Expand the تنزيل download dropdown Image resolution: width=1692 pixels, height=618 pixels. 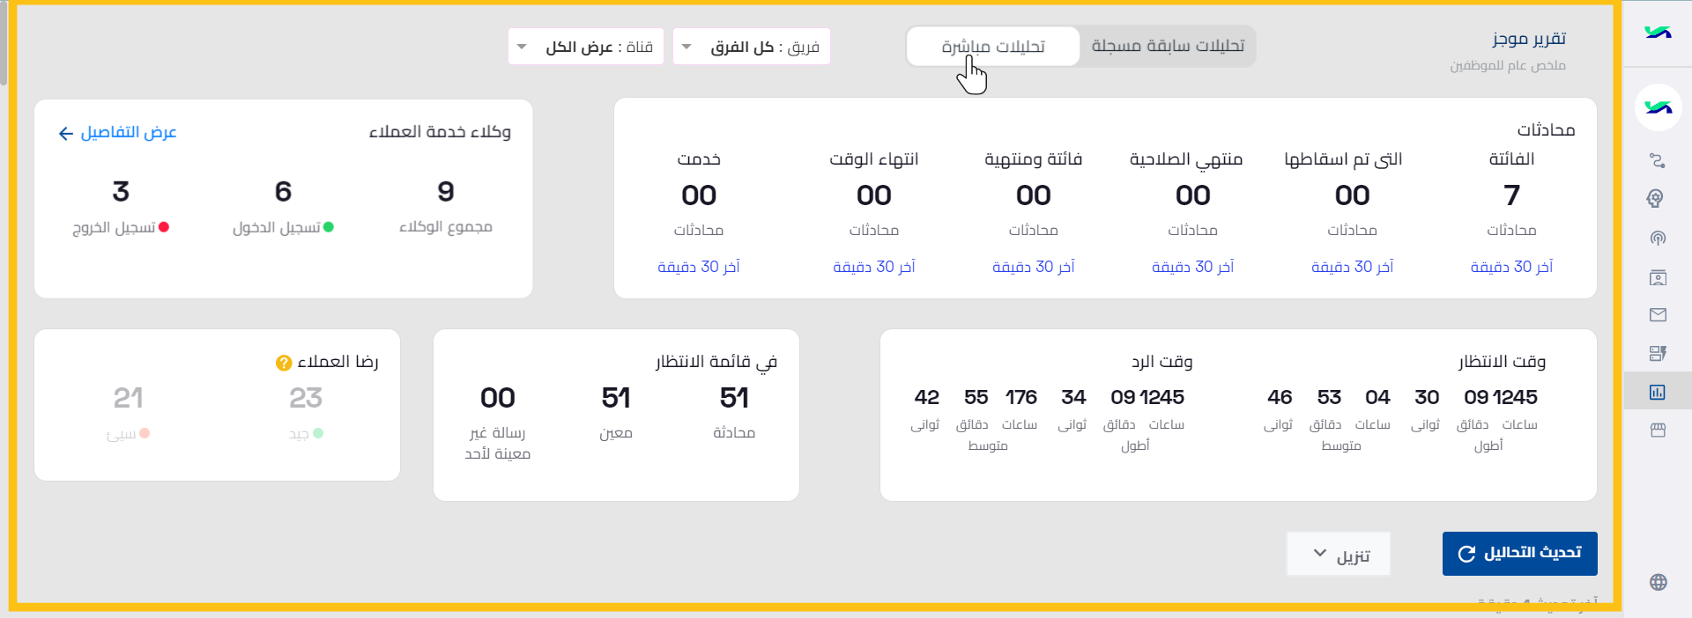pos(1339,554)
